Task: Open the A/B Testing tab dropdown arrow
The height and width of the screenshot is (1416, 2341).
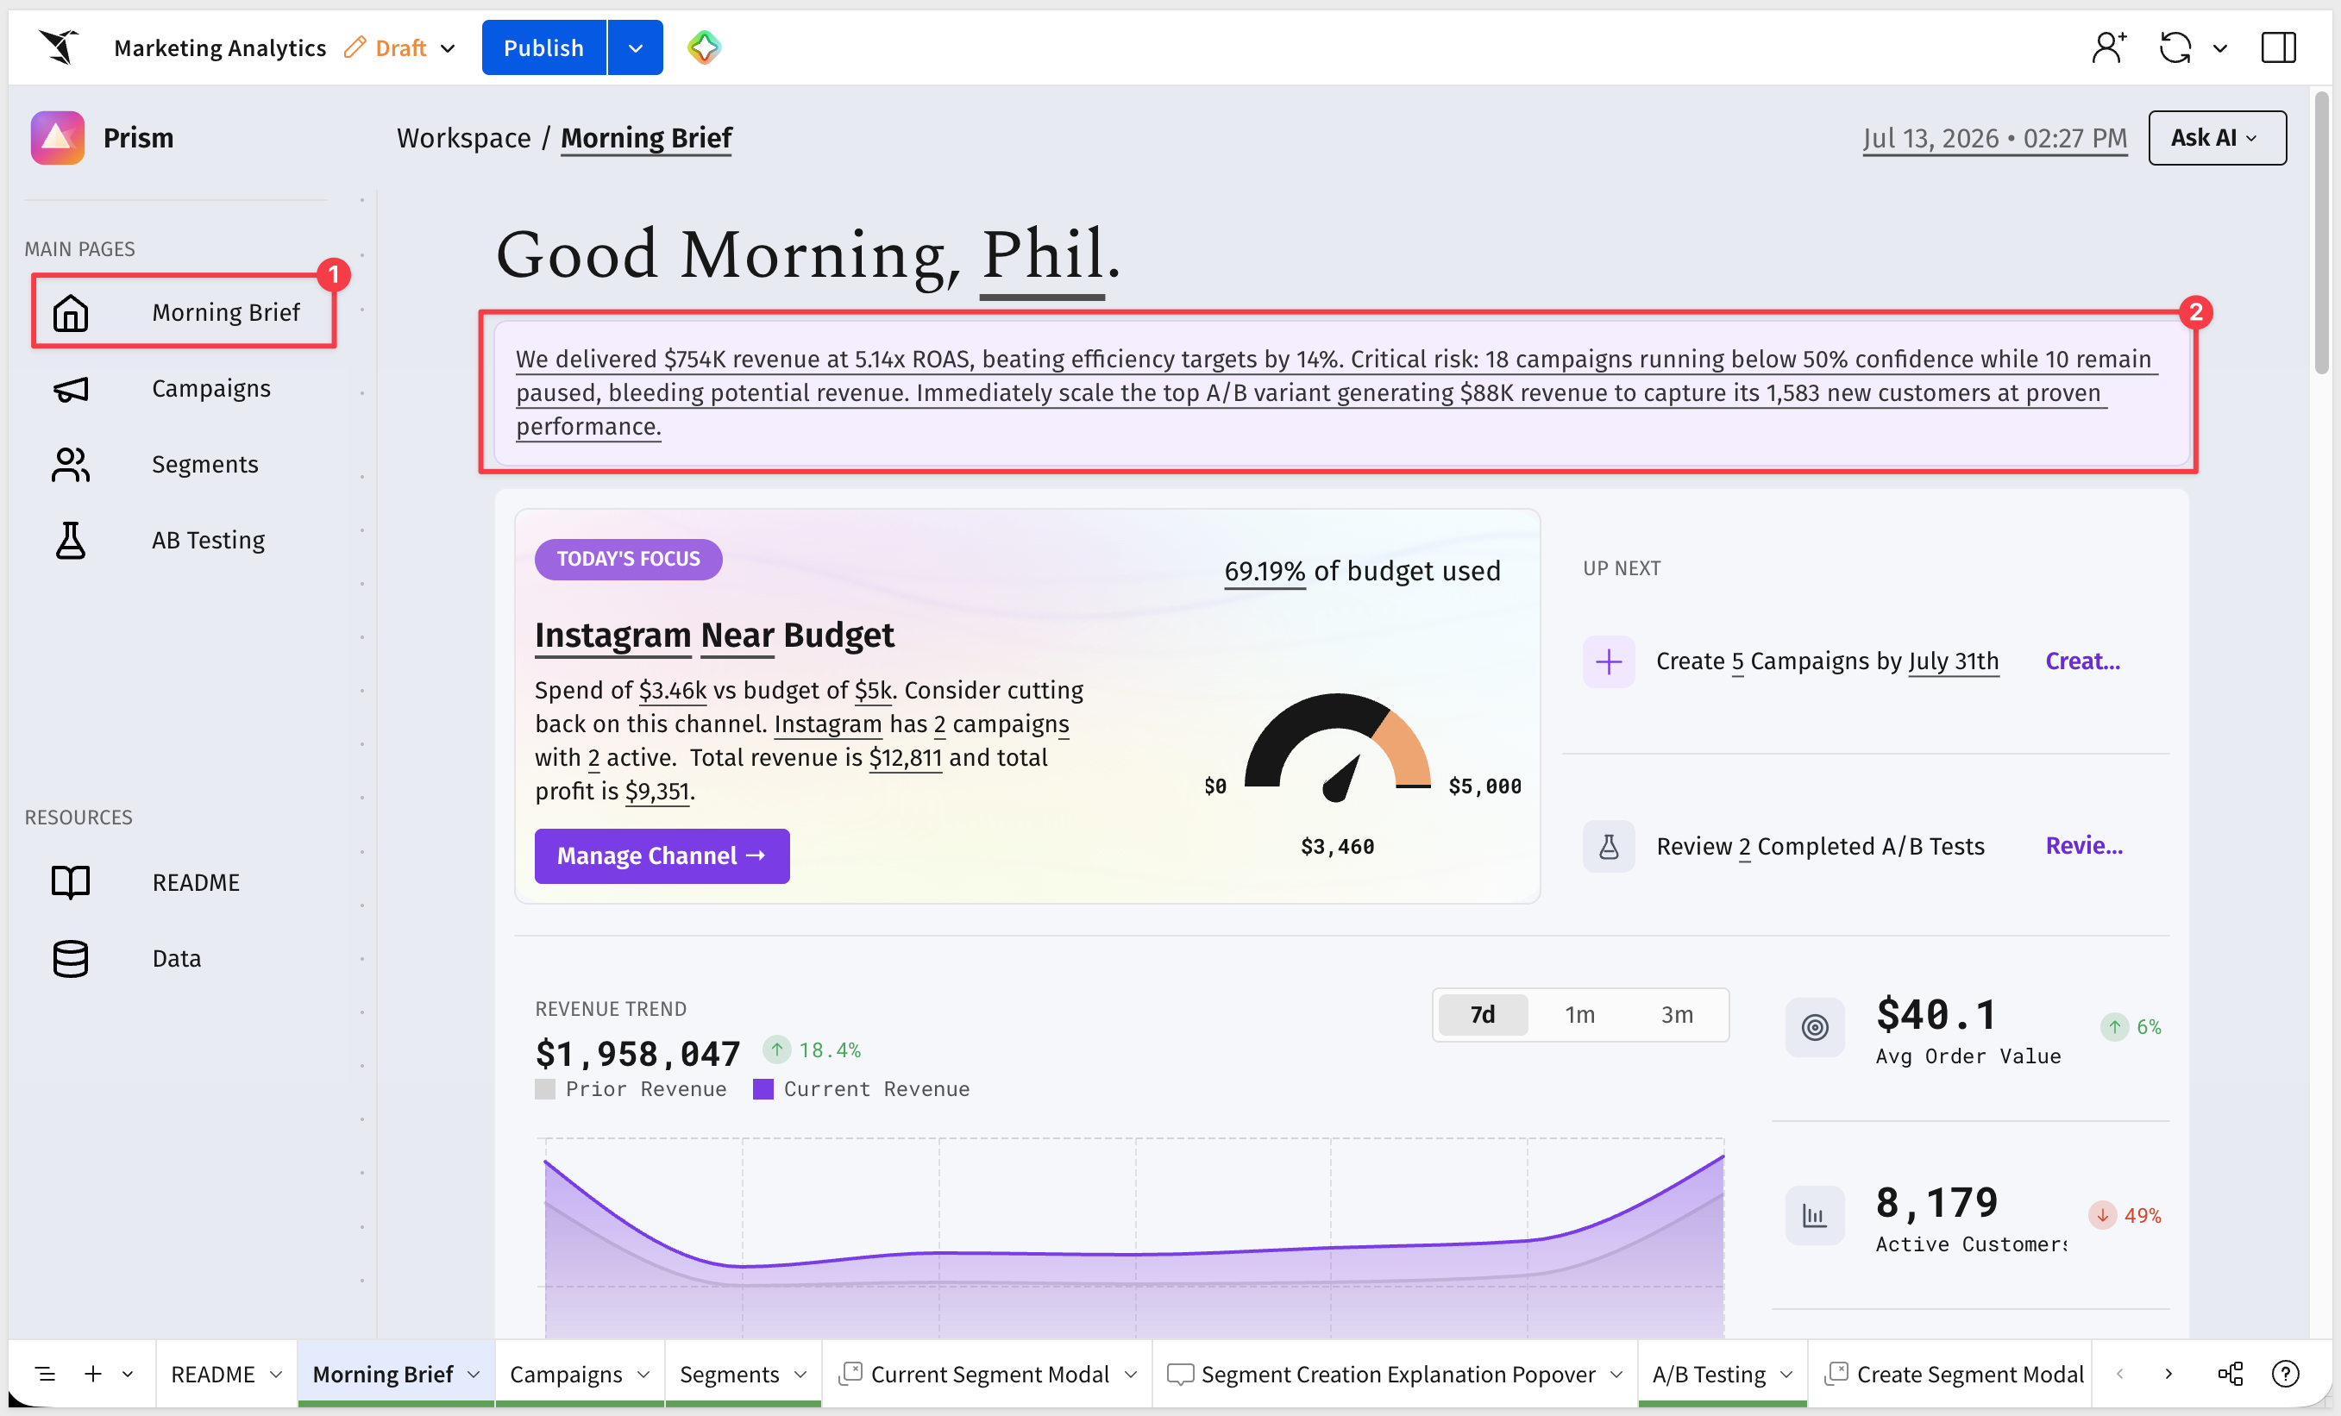Action: point(1786,1375)
